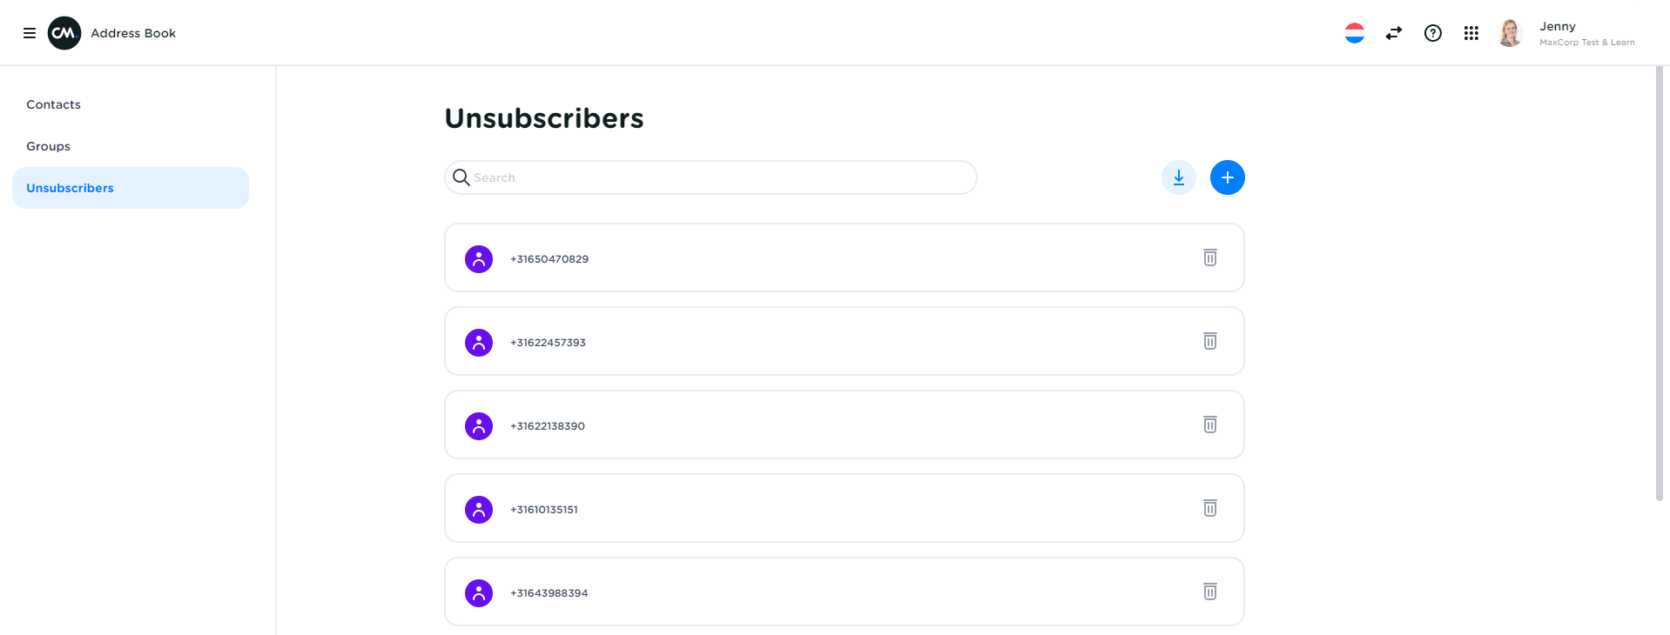Screen dimensions: 1670x635
Task: Remove unsubscriber +31622138390 with trash icon
Action: click(1210, 424)
